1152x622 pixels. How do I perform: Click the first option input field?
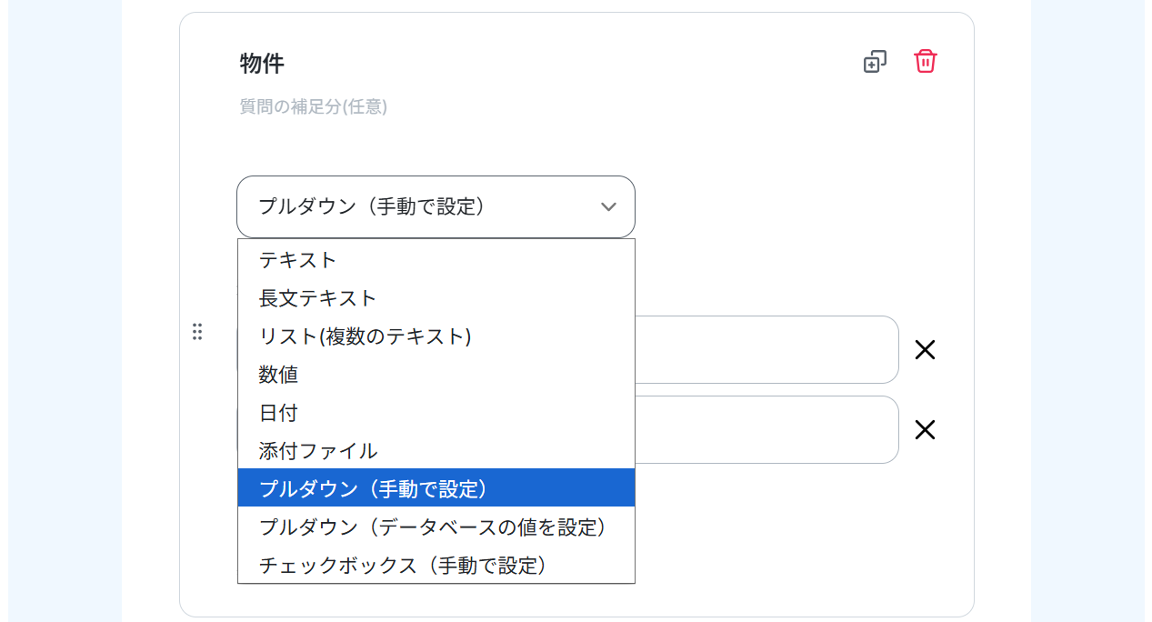coord(766,350)
